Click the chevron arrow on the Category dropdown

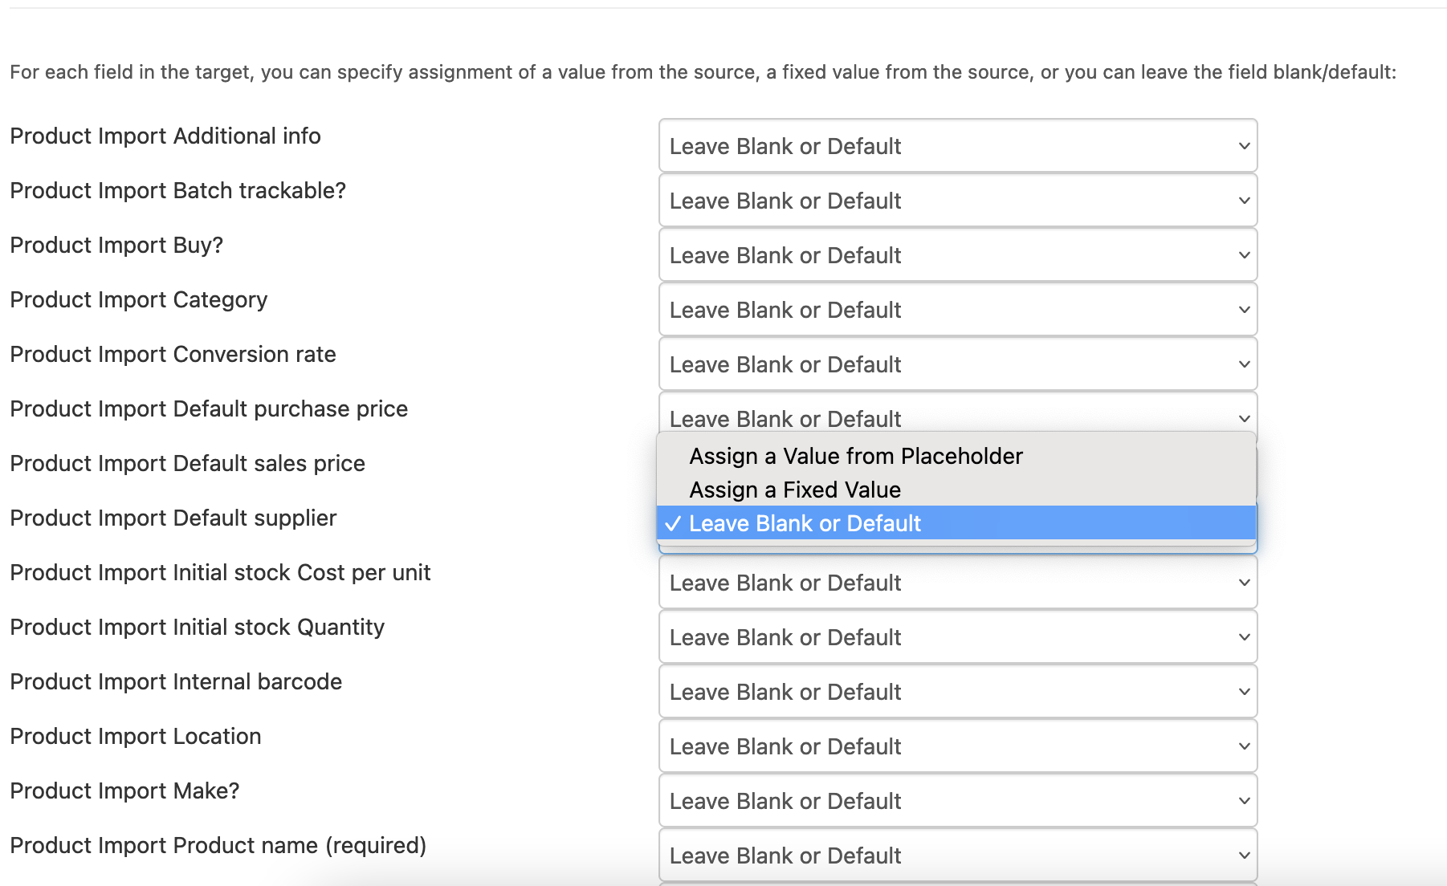[x=1244, y=310]
